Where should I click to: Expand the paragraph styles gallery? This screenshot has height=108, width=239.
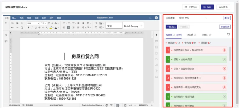click(x=141, y=25)
